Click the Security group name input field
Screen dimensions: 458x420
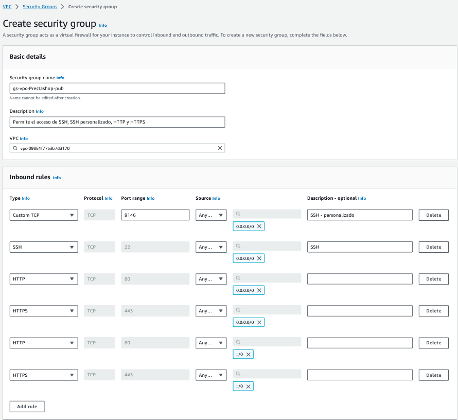click(117, 89)
